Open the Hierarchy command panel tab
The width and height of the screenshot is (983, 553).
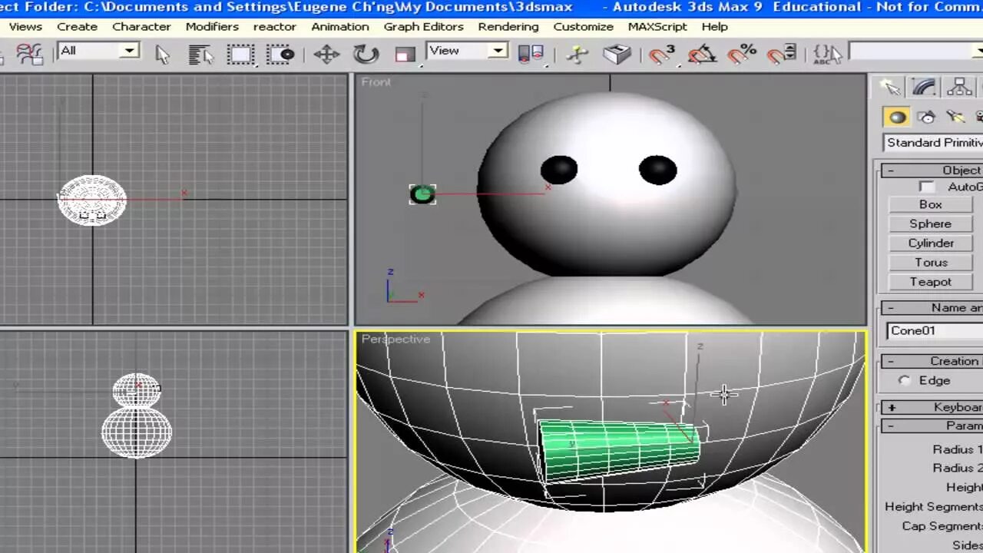[x=959, y=87]
